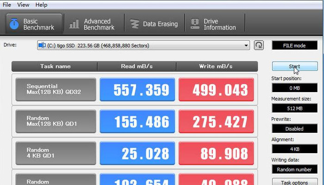
Task: Open the Alignment 4 KB selector
Action: point(294,149)
